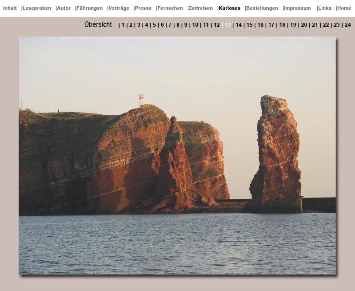Open gallery image number 24
The width and height of the screenshot is (355, 291).
(347, 25)
